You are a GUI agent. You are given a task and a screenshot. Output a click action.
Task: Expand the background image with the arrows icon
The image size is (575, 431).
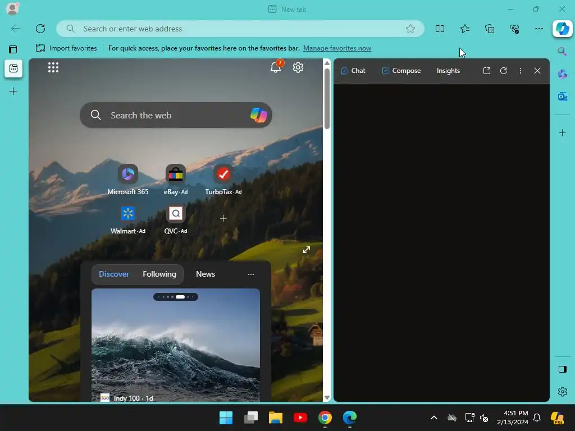[307, 250]
